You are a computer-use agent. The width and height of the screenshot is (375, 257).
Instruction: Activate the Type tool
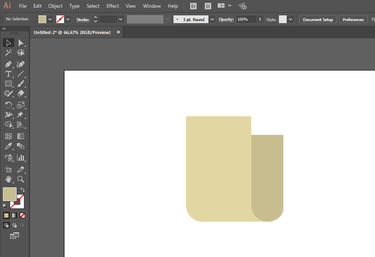pyautogui.click(x=9, y=74)
